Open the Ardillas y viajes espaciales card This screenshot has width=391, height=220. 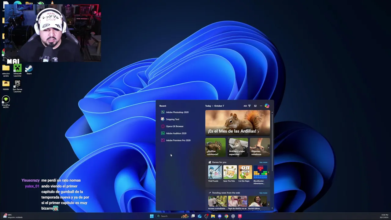238,147
